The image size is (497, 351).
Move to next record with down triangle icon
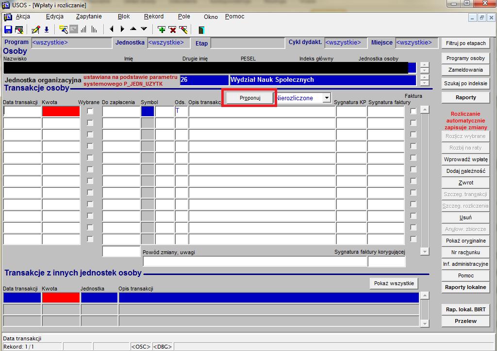pyautogui.click(x=144, y=29)
